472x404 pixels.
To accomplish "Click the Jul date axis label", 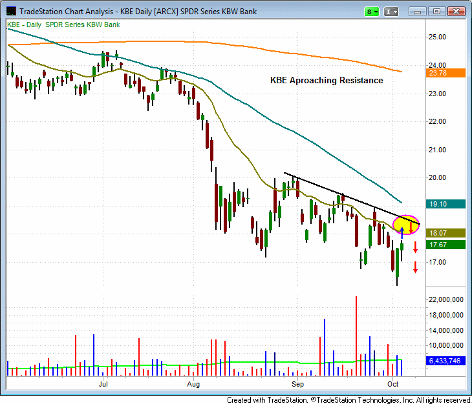I will [103, 384].
